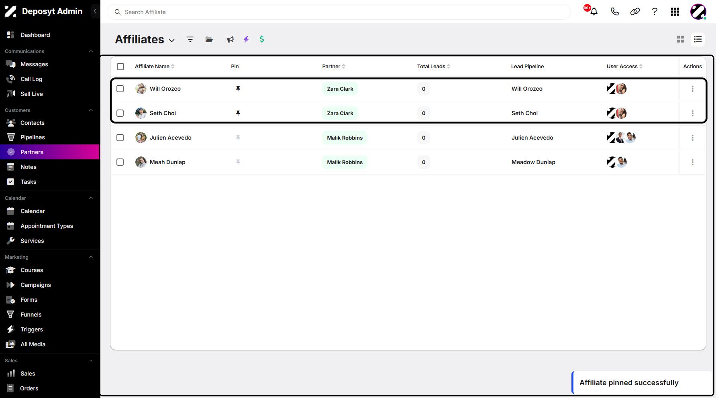Check the Meah Dunlap row checkbox
Screen dimensions: 716x398
coord(120,162)
